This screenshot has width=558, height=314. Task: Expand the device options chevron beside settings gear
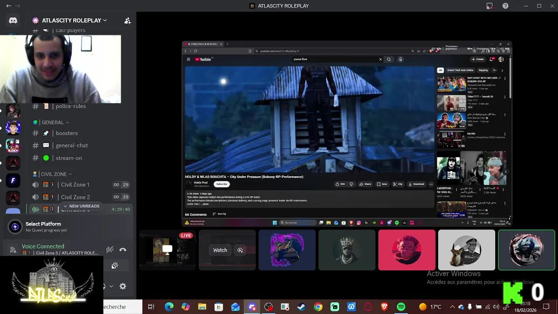tap(111, 286)
